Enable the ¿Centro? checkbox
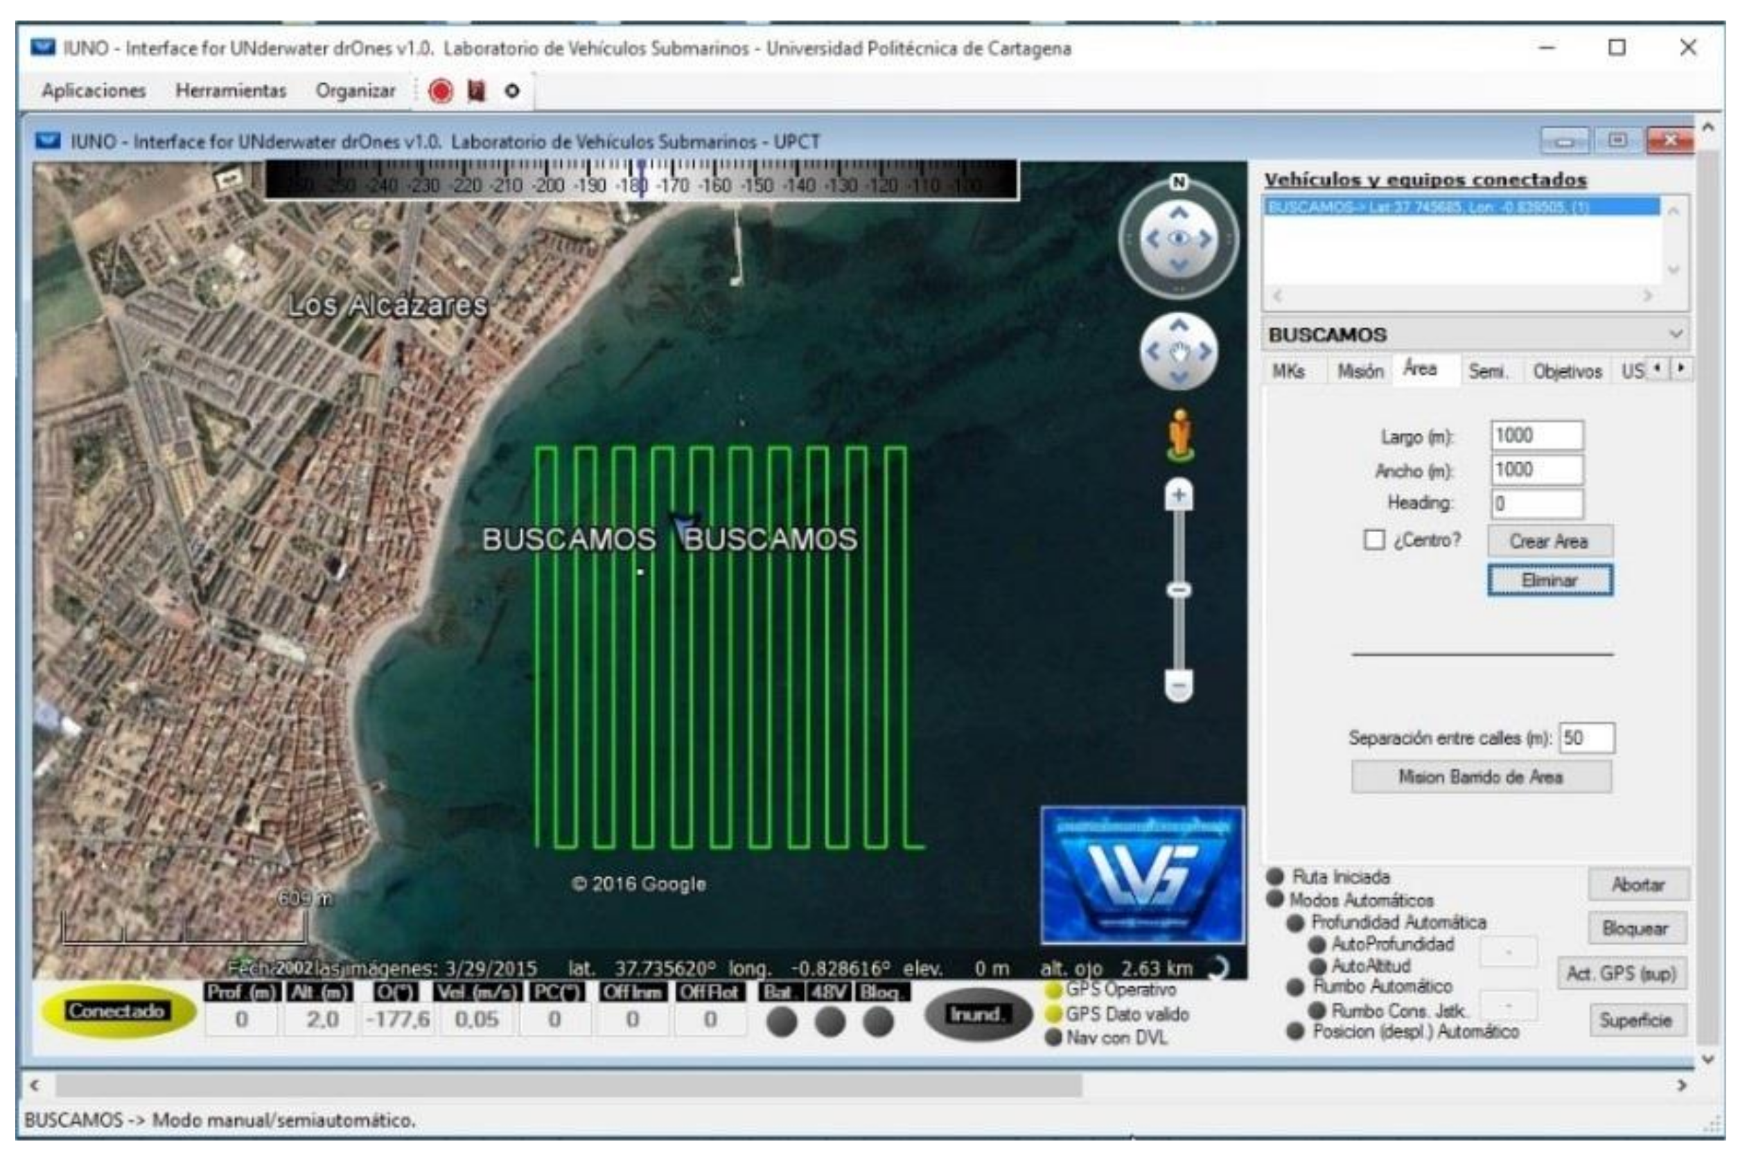This screenshot has width=1738, height=1153. (1373, 540)
